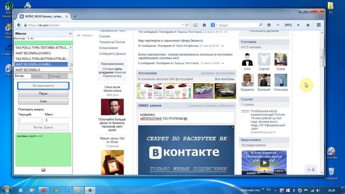Zoom out with the minus icon
Screen dimensions: 345x194
278,25
